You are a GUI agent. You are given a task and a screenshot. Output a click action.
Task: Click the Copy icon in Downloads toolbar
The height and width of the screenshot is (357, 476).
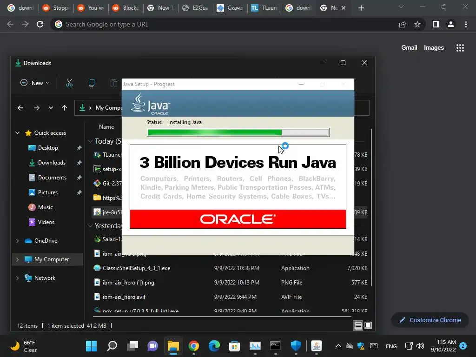[92, 83]
